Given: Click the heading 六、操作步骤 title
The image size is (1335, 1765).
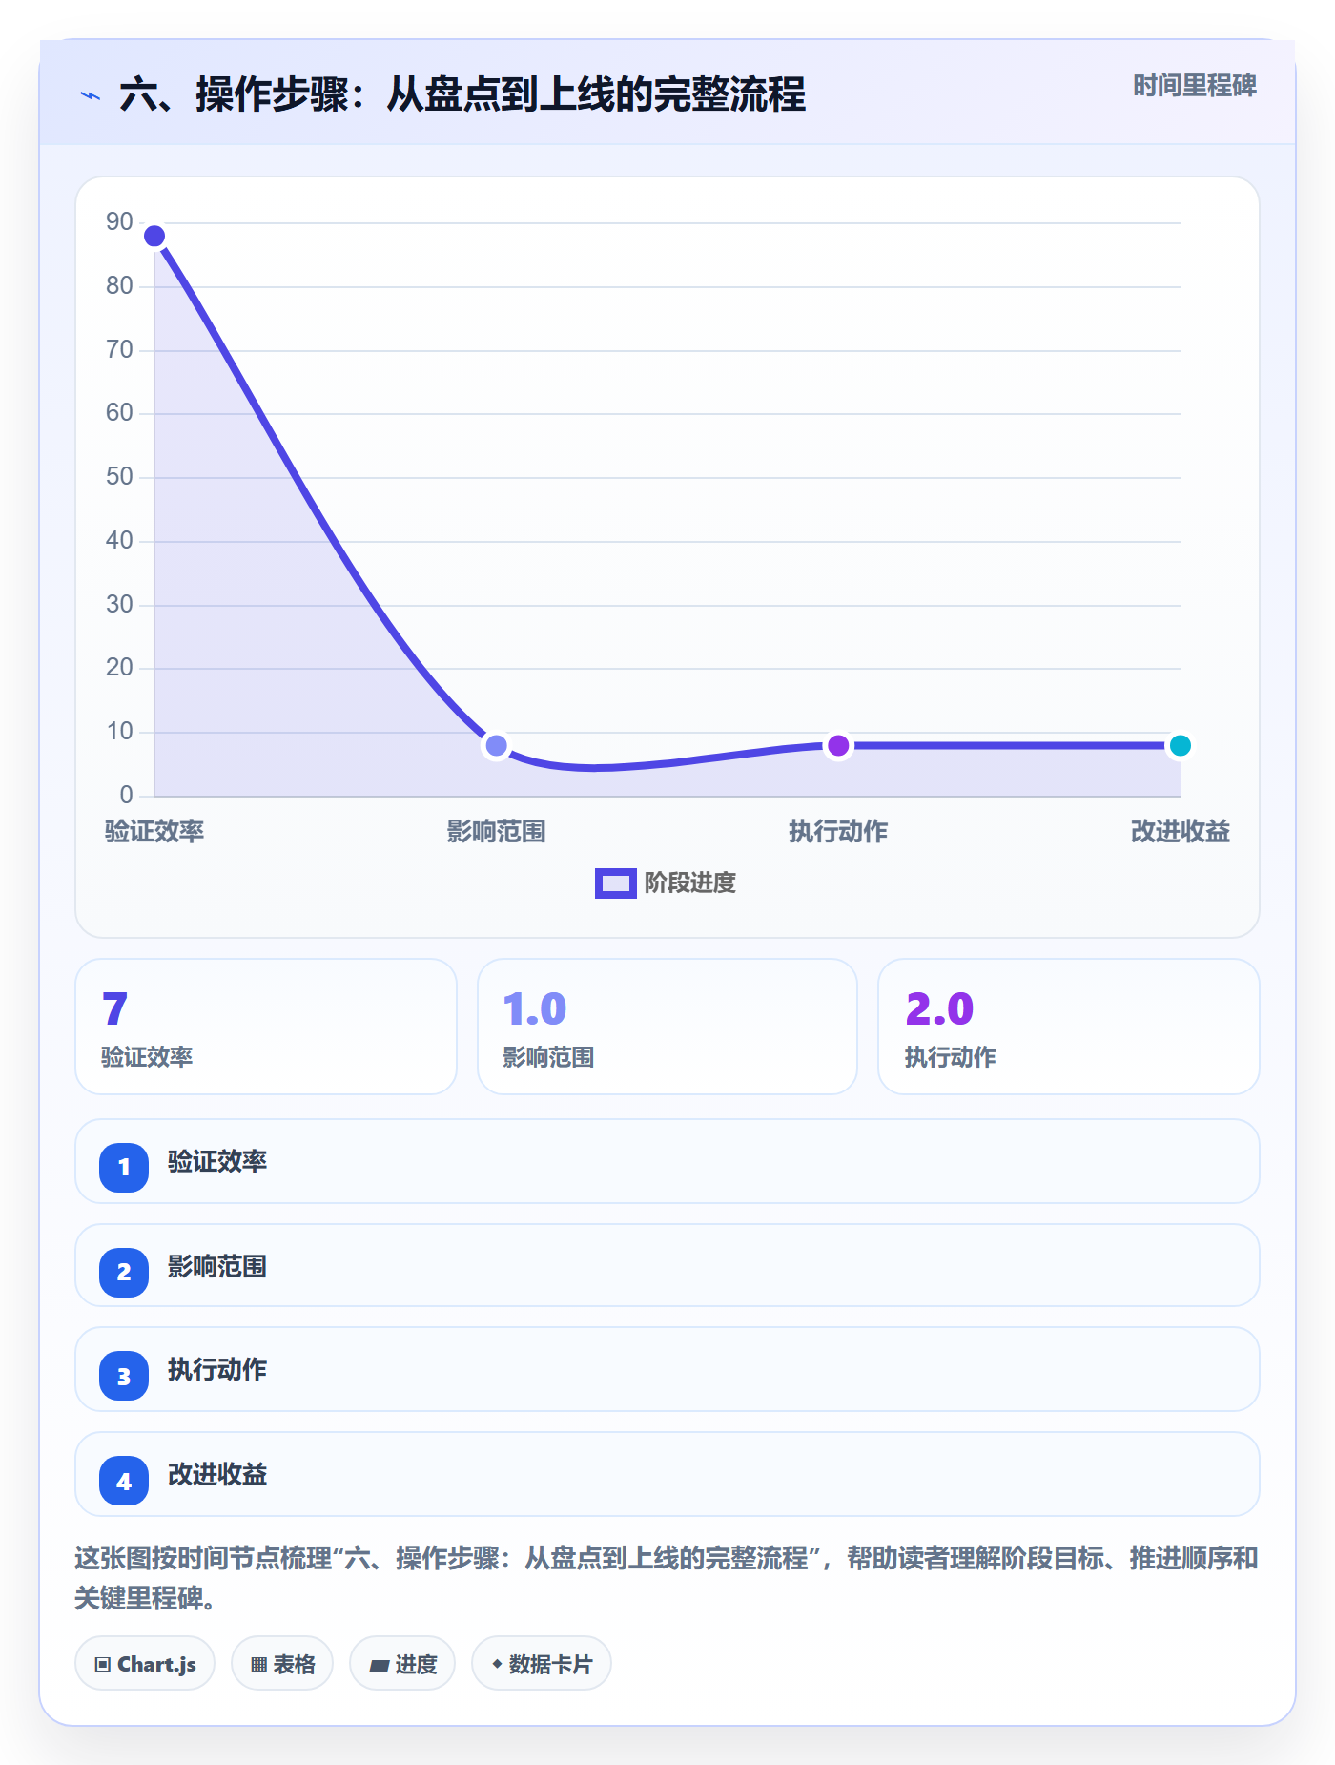Looking at the screenshot, I should [462, 95].
